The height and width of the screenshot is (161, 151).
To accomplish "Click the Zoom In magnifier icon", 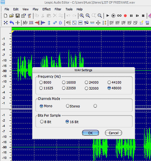I will [x=82, y=16].
